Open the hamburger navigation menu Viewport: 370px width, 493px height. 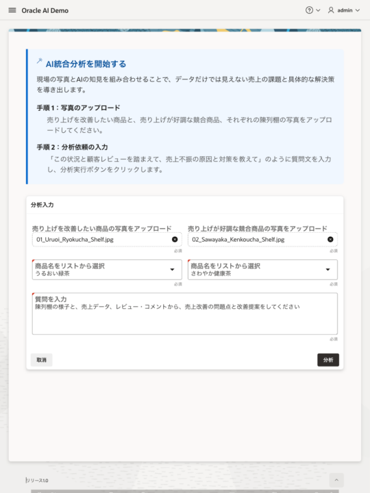coord(12,10)
